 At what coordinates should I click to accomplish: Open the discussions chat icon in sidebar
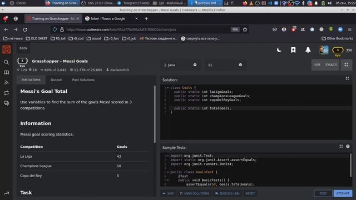point(6,103)
